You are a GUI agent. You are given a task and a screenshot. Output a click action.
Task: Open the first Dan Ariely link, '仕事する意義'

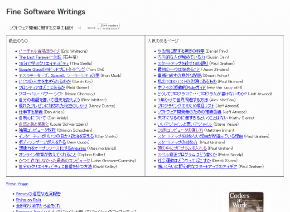coord(31,112)
